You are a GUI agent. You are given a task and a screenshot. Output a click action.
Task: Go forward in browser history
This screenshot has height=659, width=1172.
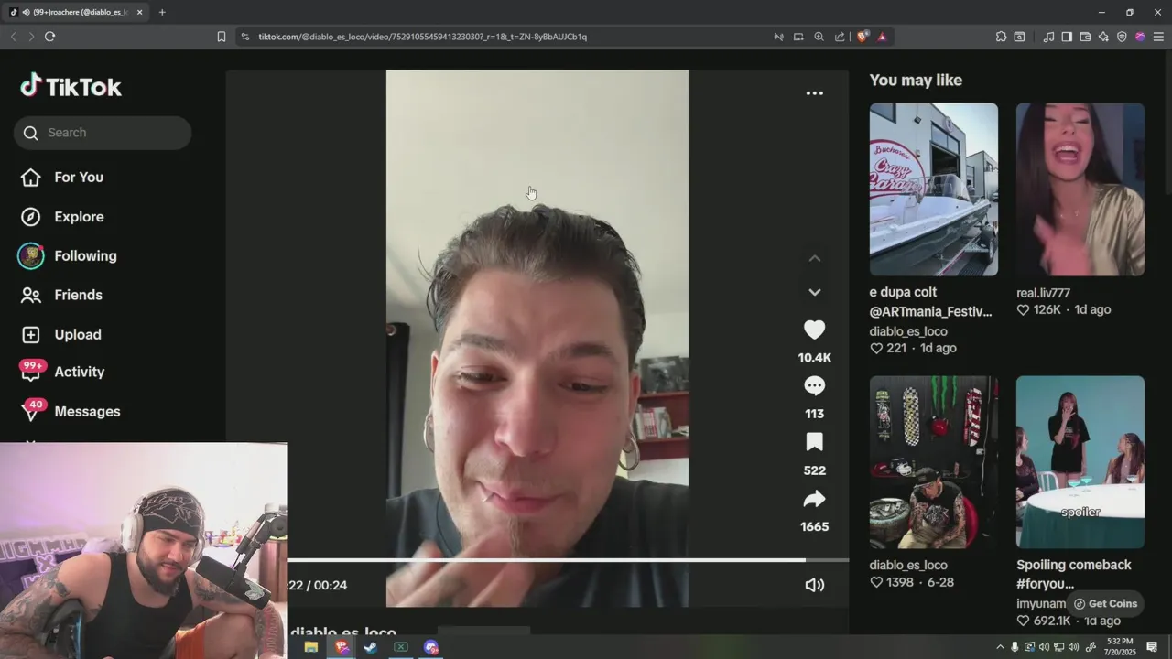[31, 37]
